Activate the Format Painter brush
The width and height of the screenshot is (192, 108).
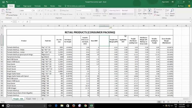(x=7, y=15)
